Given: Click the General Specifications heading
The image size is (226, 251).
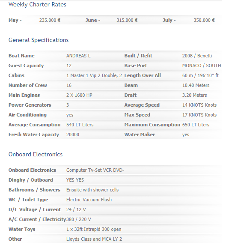Looking at the screenshot, I should [x=39, y=40].
